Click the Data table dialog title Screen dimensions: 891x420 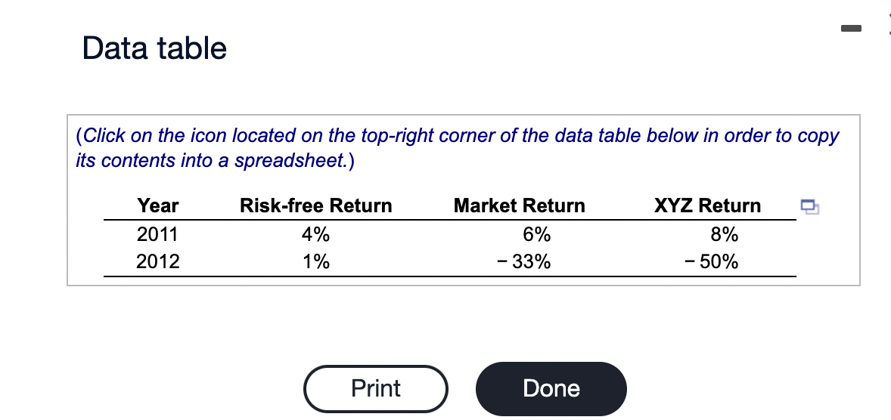point(154,48)
